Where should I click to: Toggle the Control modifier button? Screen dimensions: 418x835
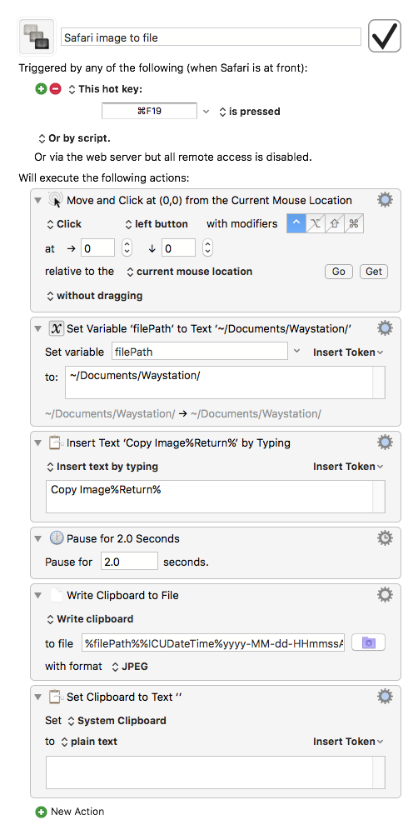click(296, 223)
